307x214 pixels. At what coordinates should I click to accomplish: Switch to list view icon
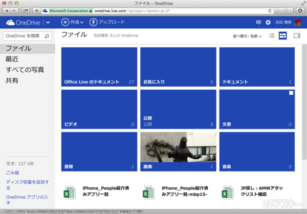[x=272, y=36]
